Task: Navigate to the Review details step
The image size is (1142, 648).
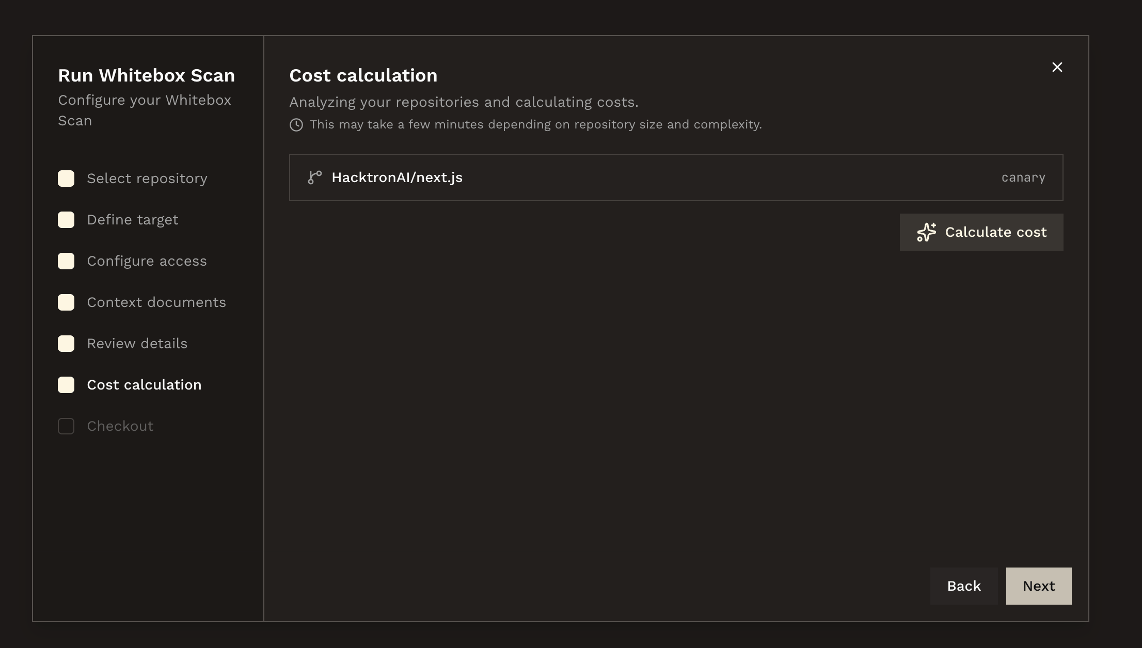Action: (137, 344)
